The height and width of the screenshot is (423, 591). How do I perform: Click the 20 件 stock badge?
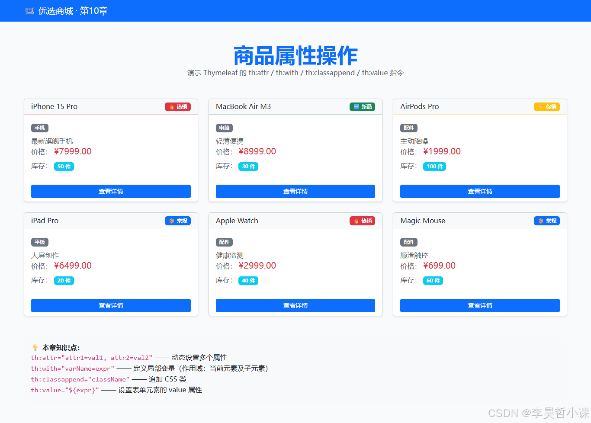point(64,281)
